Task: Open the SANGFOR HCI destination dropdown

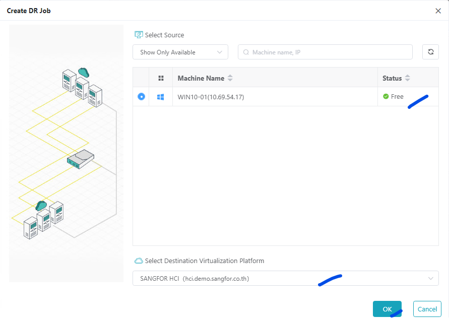Action: pos(286,278)
